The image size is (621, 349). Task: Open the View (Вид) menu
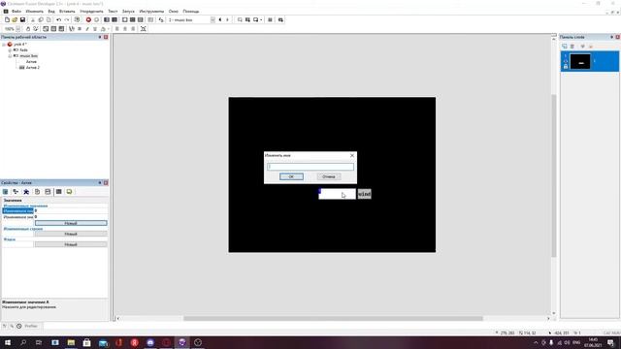point(51,12)
